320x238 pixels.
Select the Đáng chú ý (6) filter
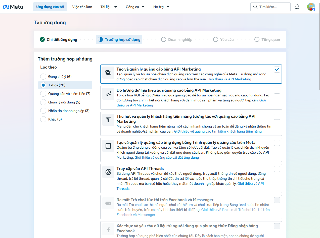65,77
